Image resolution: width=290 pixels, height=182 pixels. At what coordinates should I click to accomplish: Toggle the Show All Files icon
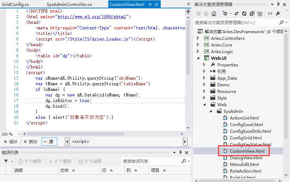coord(260,14)
